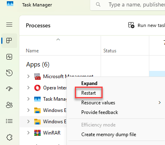The height and width of the screenshot is (145, 165).
Task: Choose Expand in the context menu
Action: [x=89, y=83]
